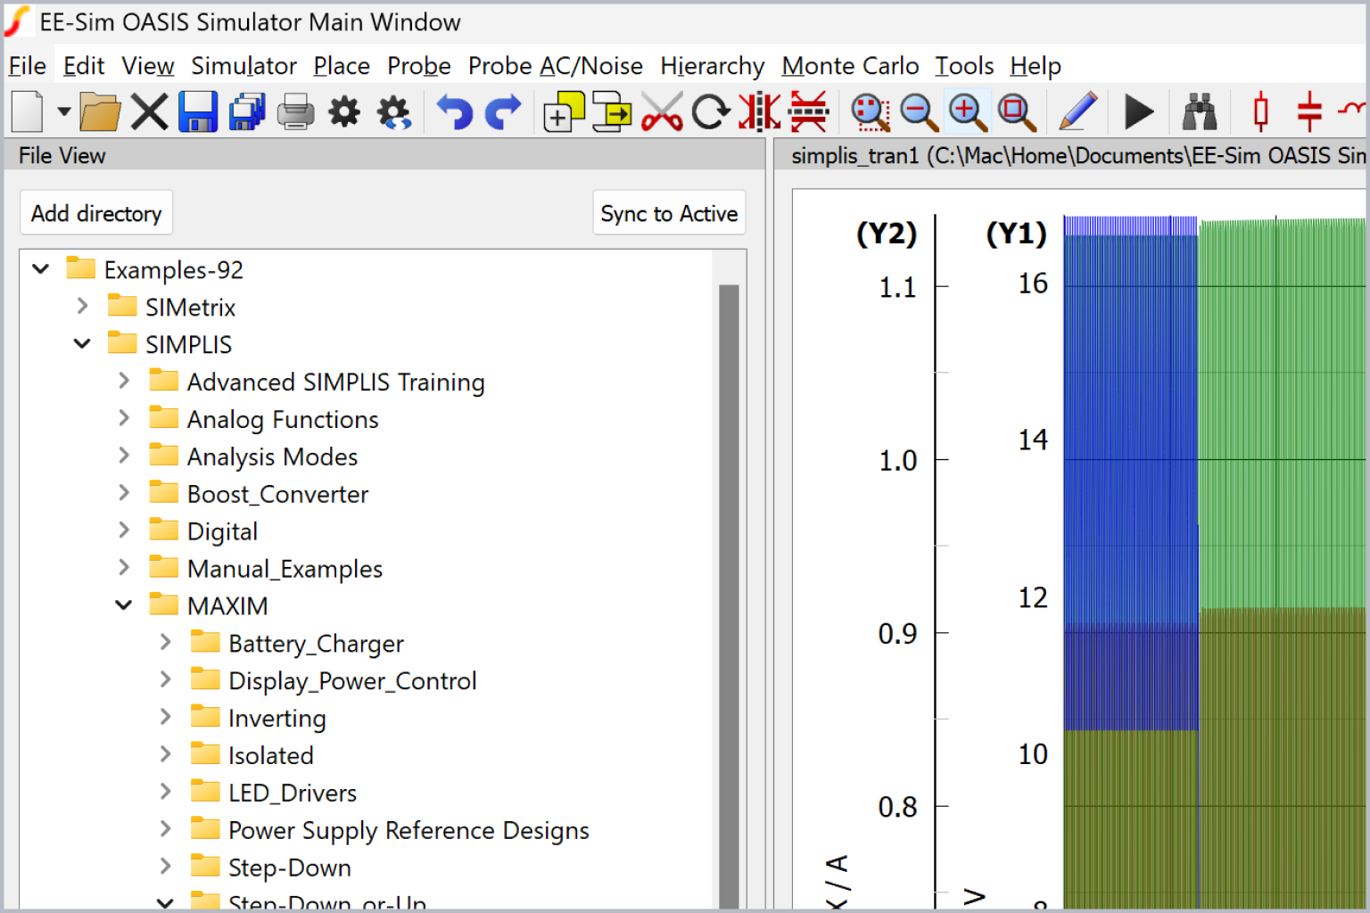1370x913 pixels.
Task: Zoom out using the magnifier minus icon
Action: coord(919,111)
